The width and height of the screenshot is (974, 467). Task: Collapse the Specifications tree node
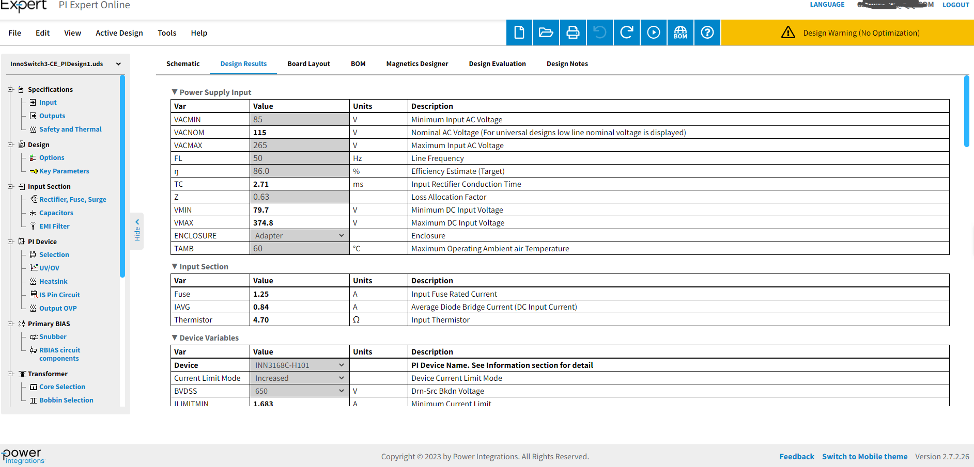pos(10,89)
